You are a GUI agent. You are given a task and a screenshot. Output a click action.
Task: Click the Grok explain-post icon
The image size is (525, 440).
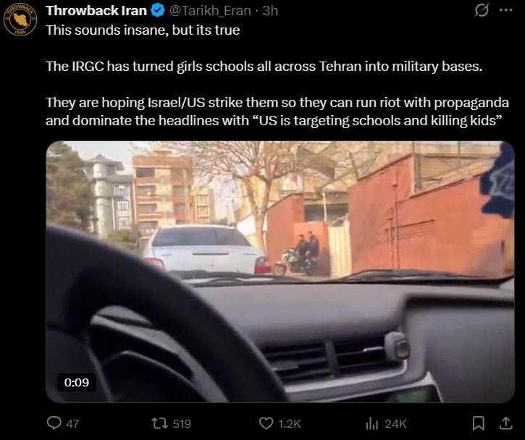coord(482,10)
